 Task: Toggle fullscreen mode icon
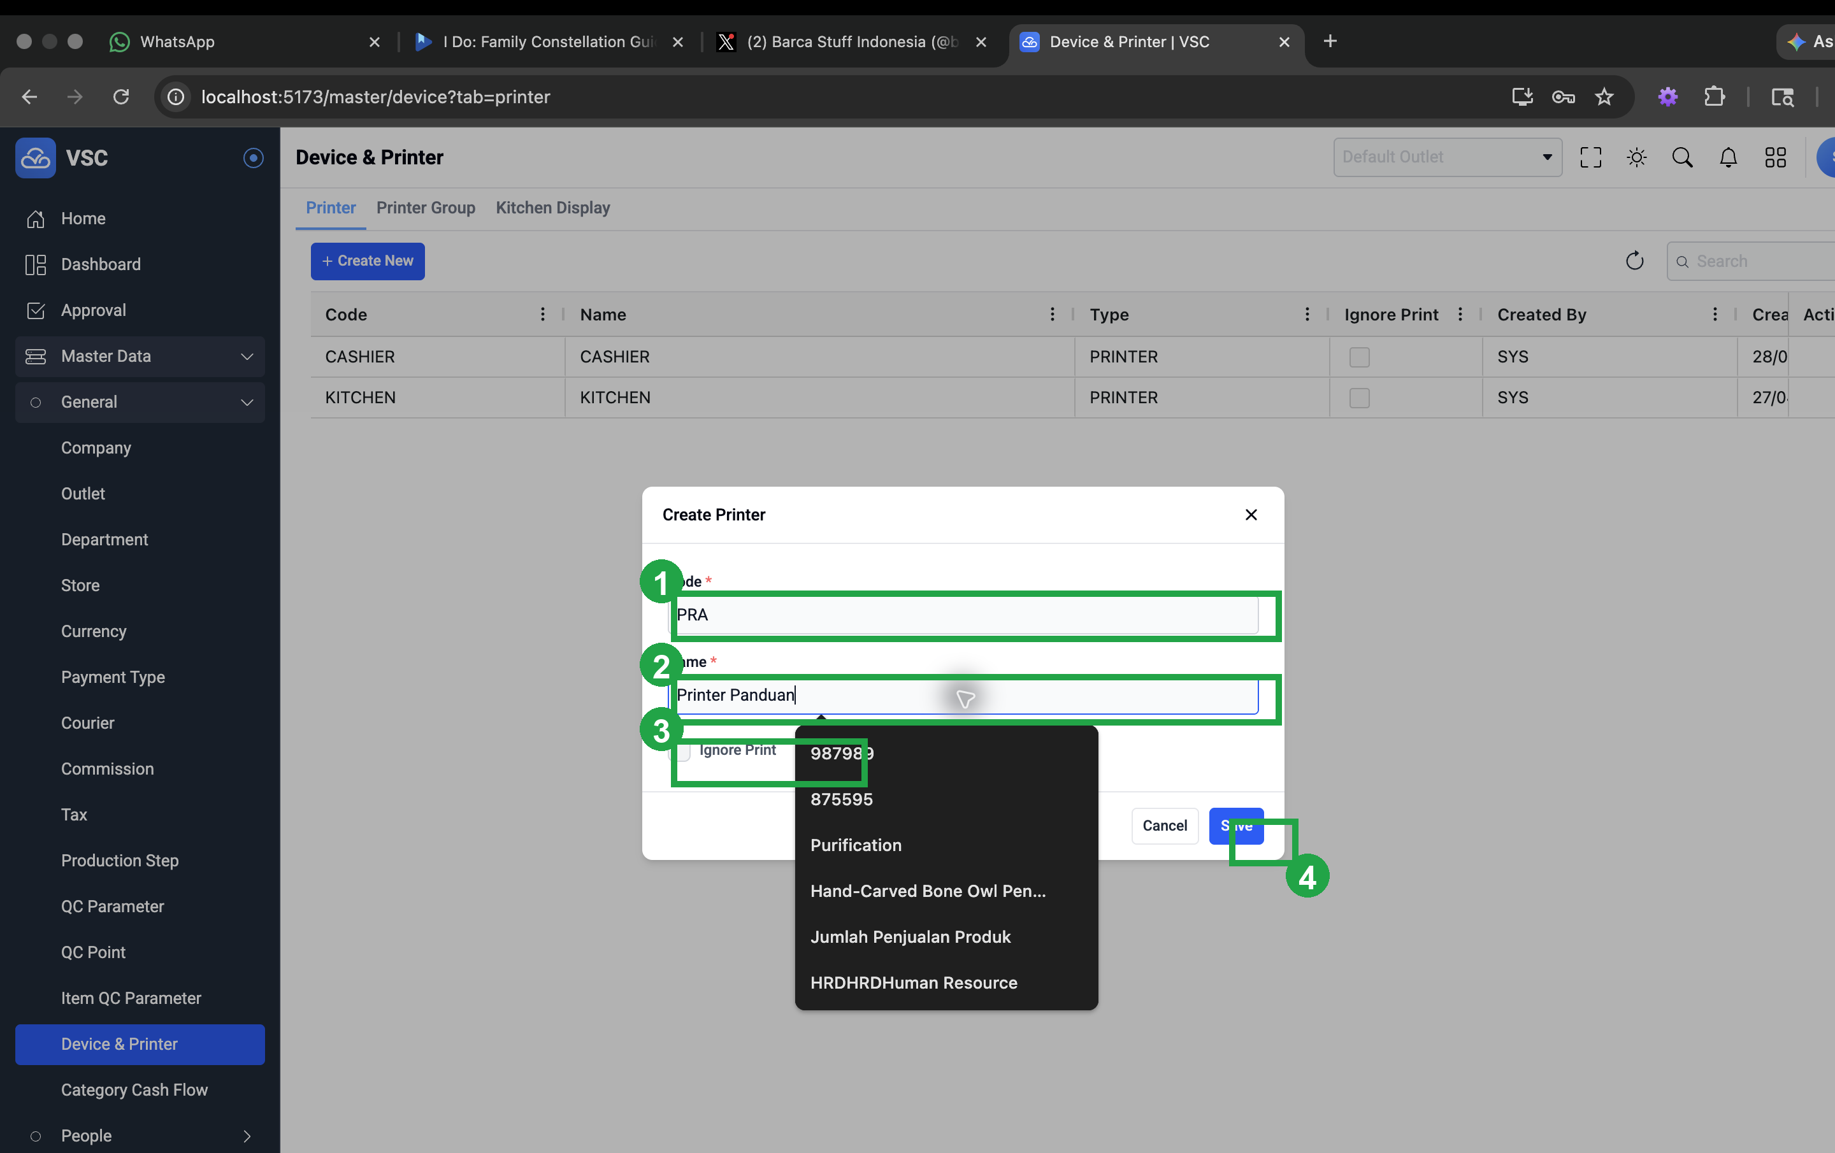pos(1590,157)
